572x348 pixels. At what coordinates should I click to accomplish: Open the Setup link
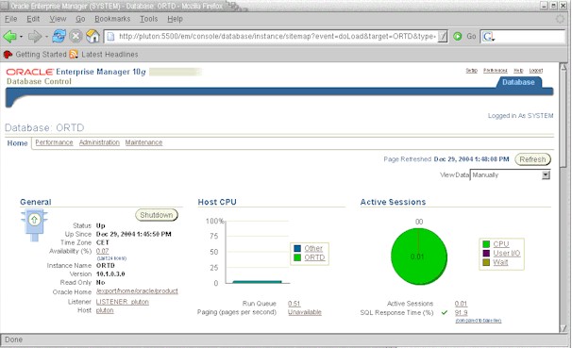click(471, 71)
